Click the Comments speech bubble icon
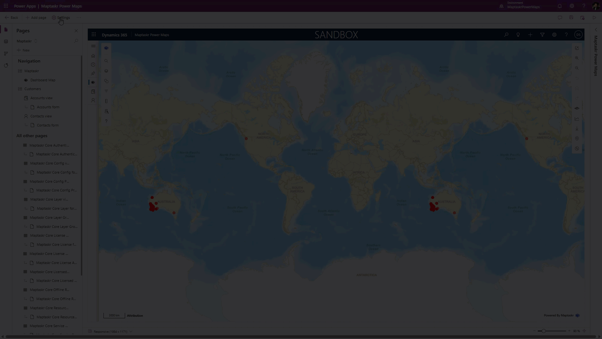The height and width of the screenshot is (339, 602). click(560, 18)
